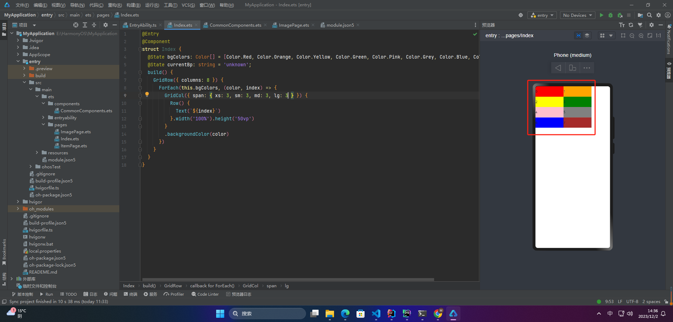Run the app with the green play button

[x=601, y=15]
